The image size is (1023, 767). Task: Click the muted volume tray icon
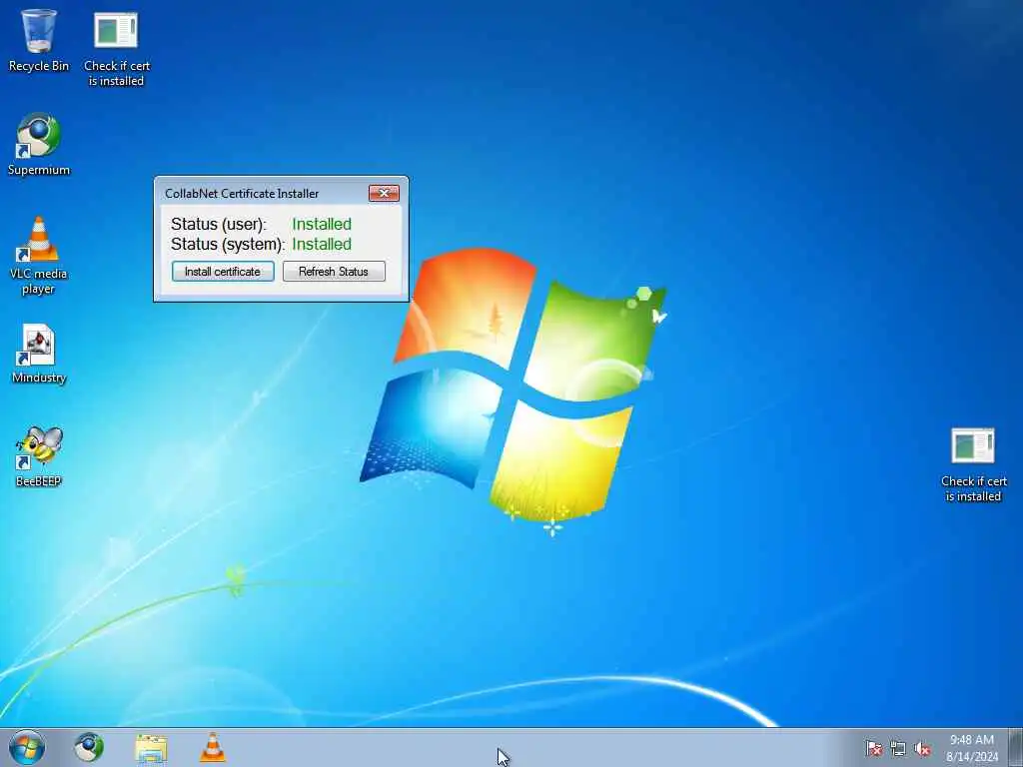[922, 749]
